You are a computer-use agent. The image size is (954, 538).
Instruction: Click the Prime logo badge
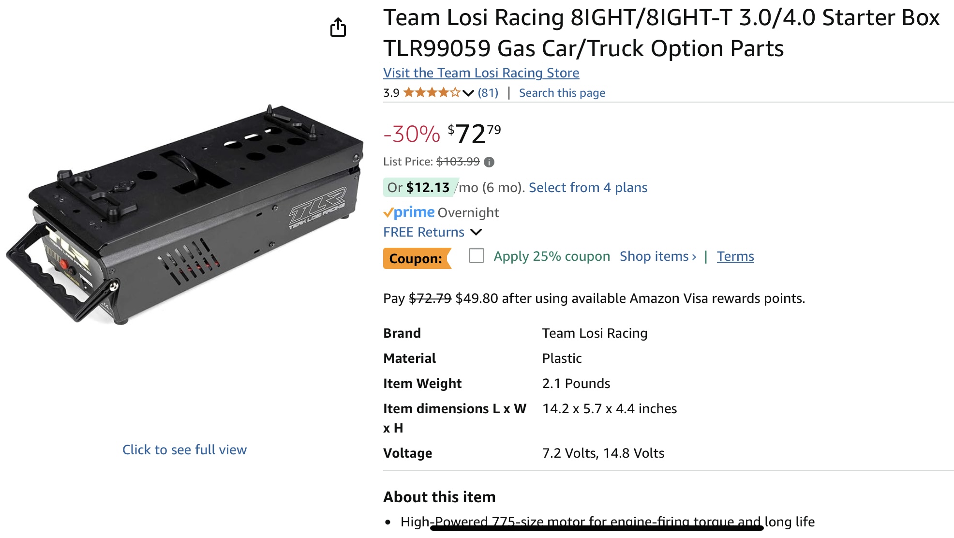pos(409,212)
